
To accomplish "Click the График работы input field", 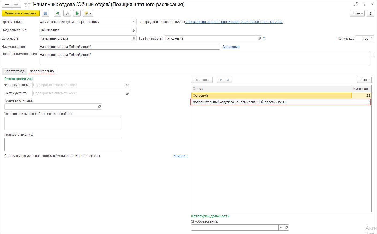I will point(210,38).
